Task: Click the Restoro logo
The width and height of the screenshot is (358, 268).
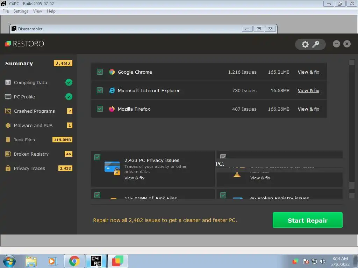Action: (25, 44)
